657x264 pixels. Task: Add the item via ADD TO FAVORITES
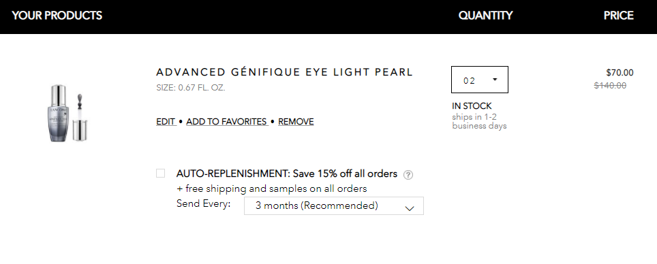[227, 122]
